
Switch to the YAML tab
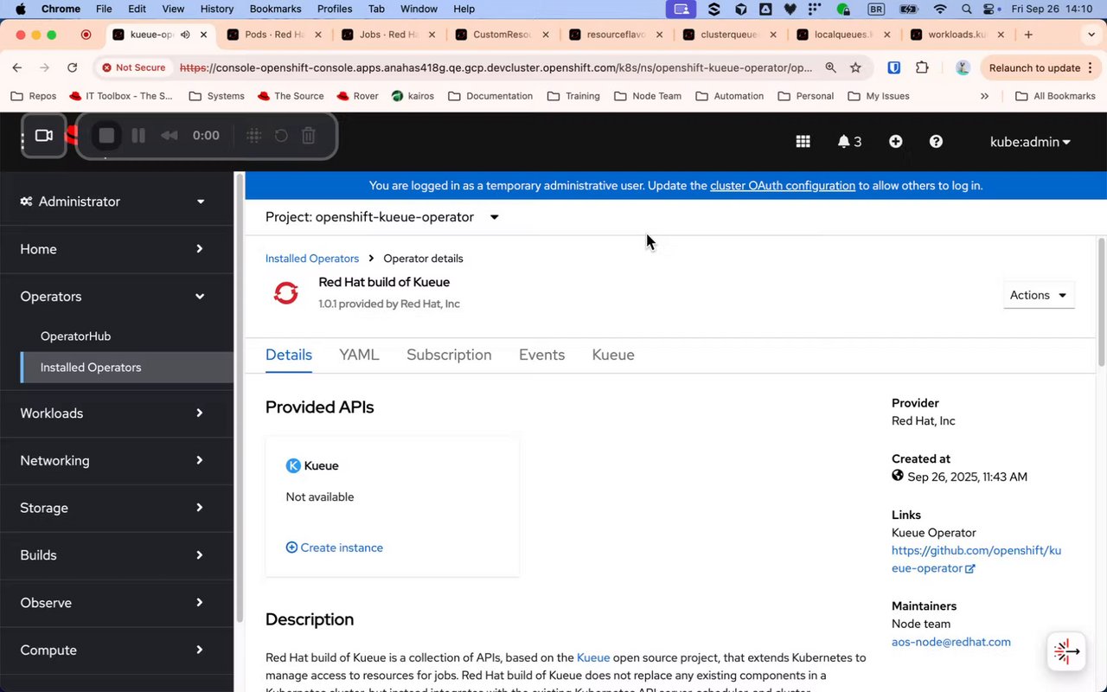pos(359,355)
